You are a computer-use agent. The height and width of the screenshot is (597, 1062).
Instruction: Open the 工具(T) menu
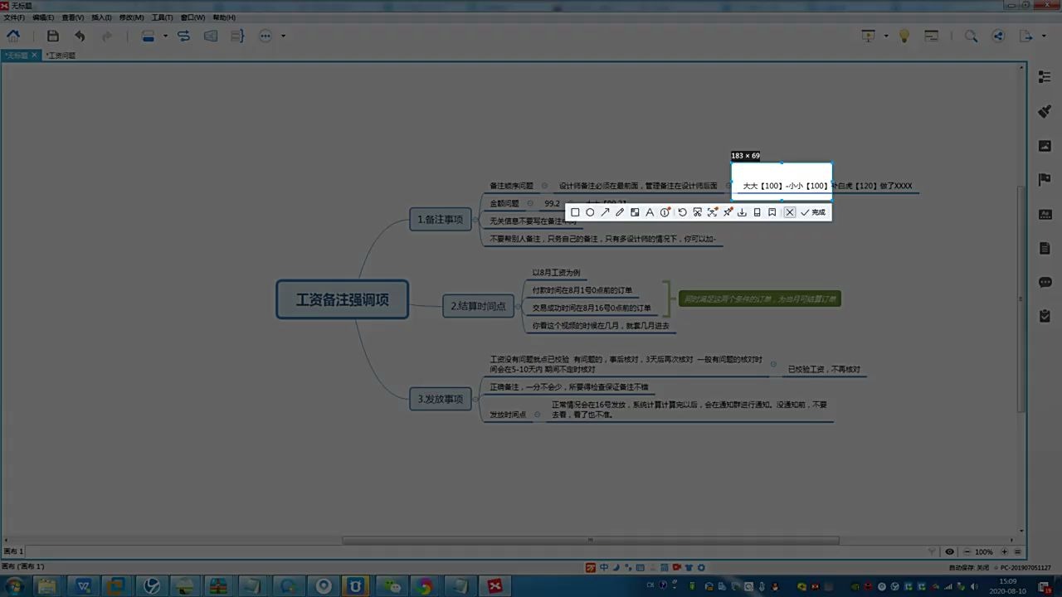pyautogui.click(x=162, y=17)
